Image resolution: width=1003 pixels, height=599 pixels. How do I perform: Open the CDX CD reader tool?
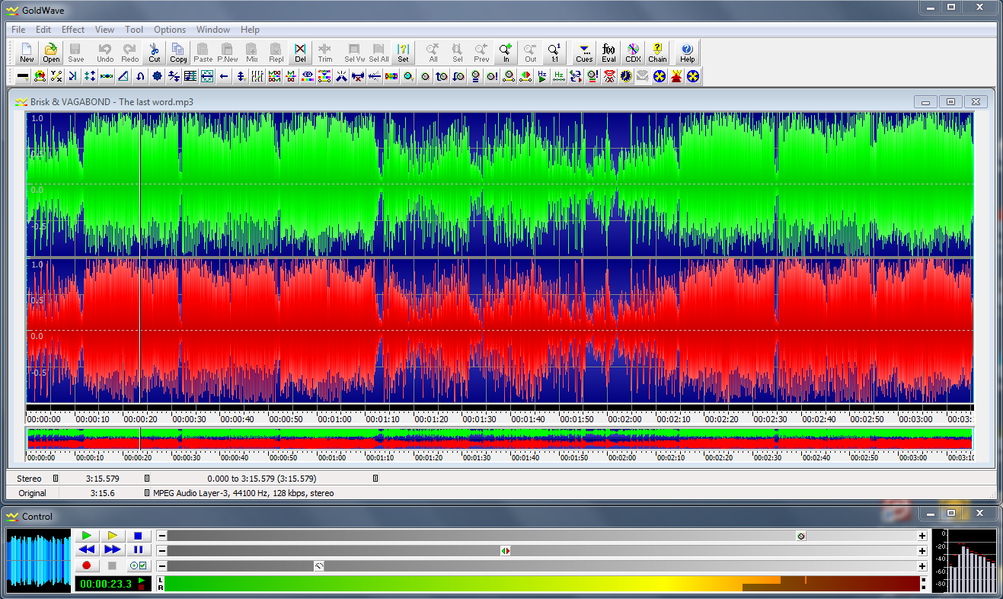point(633,53)
